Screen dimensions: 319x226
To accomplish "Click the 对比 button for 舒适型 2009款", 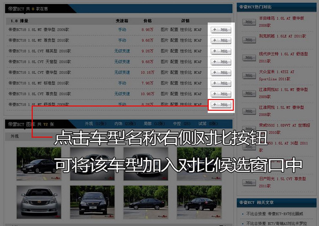I will tap(221, 105).
